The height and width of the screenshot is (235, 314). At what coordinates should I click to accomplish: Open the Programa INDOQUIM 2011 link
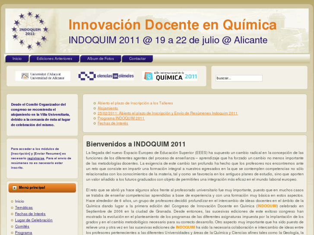point(121,118)
